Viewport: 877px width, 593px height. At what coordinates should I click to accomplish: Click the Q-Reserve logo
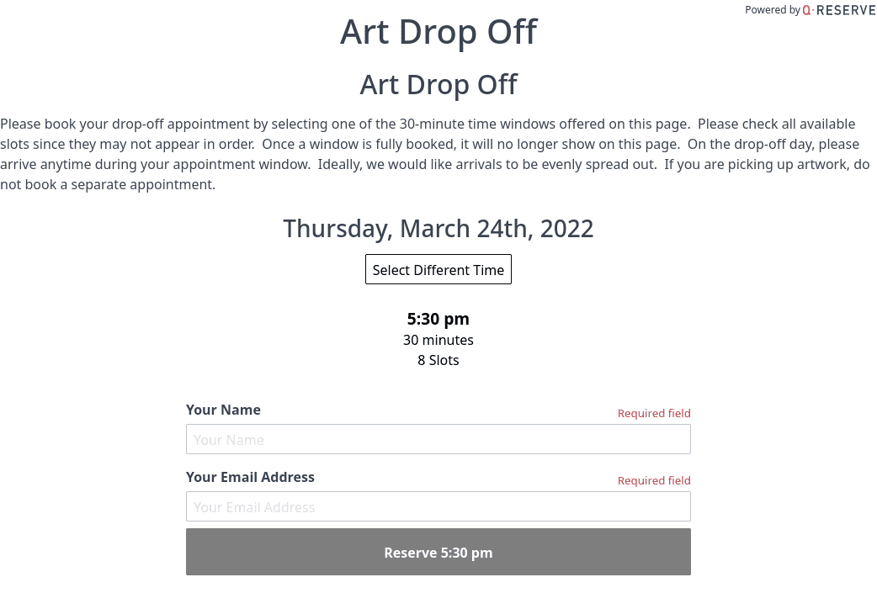(x=838, y=10)
